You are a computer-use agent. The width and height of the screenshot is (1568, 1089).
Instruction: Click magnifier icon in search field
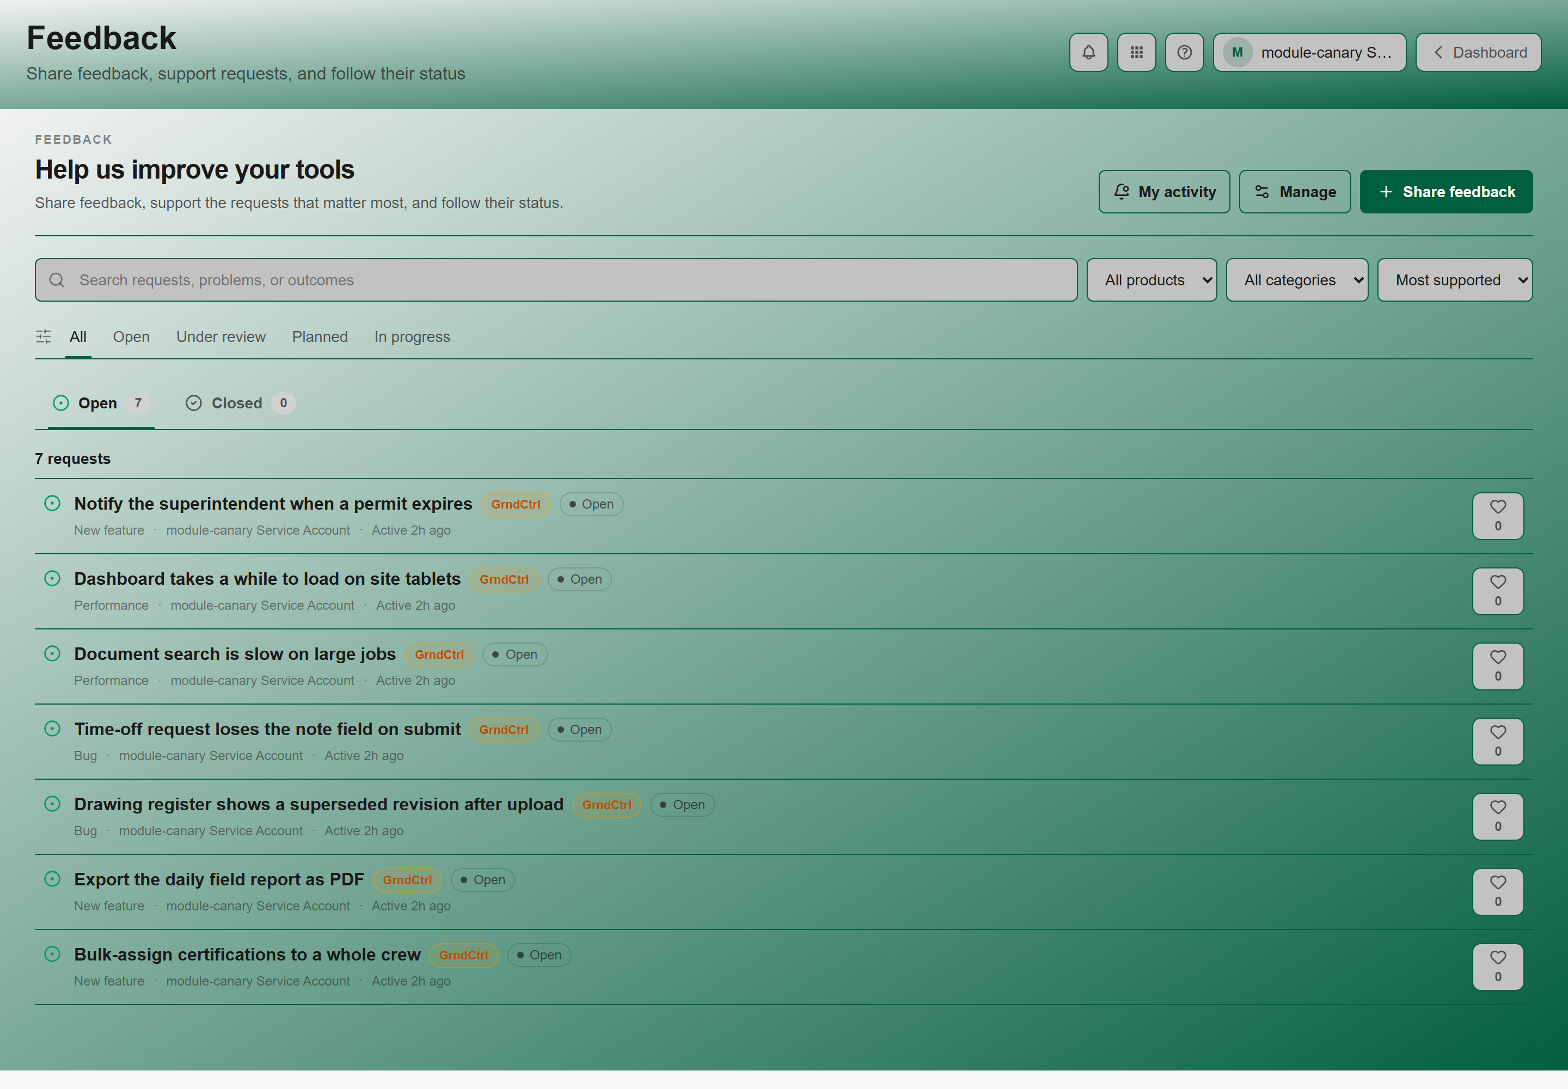point(57,280)
